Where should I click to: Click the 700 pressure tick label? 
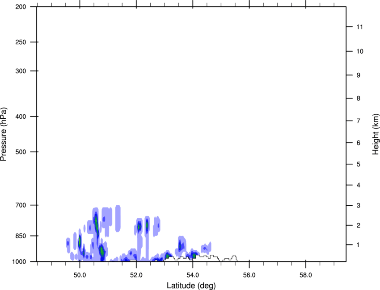point(21,205)
